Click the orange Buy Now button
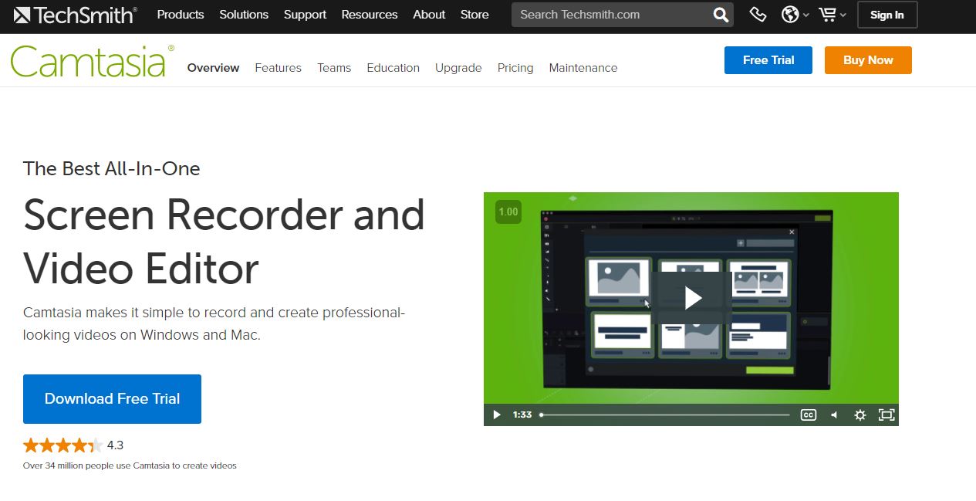 (868, 60)
